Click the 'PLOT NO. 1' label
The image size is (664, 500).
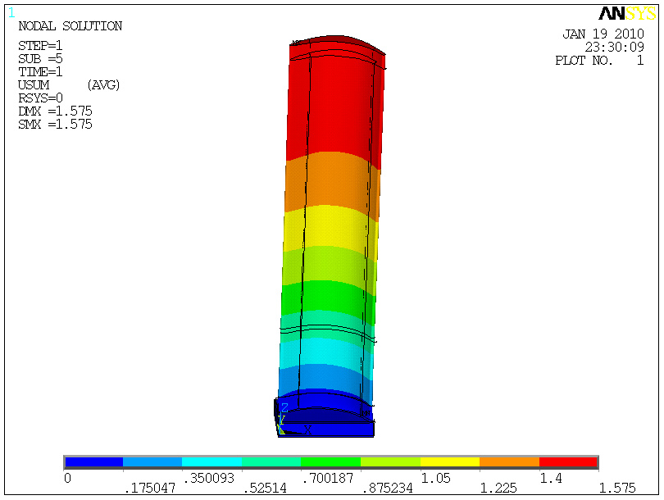(x=599, y=60)
